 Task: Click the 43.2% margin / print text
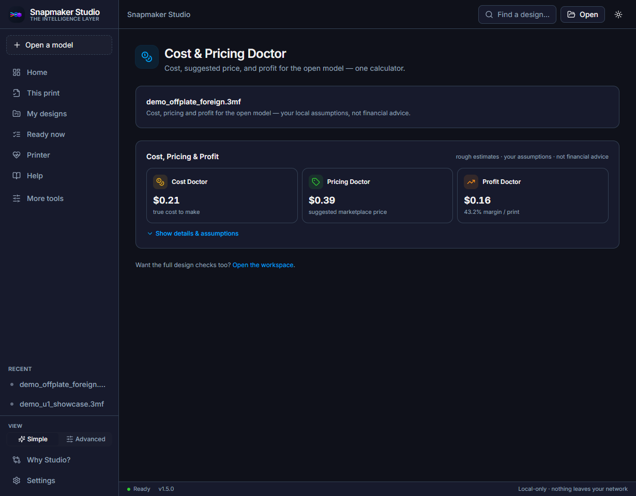point(492,212)
